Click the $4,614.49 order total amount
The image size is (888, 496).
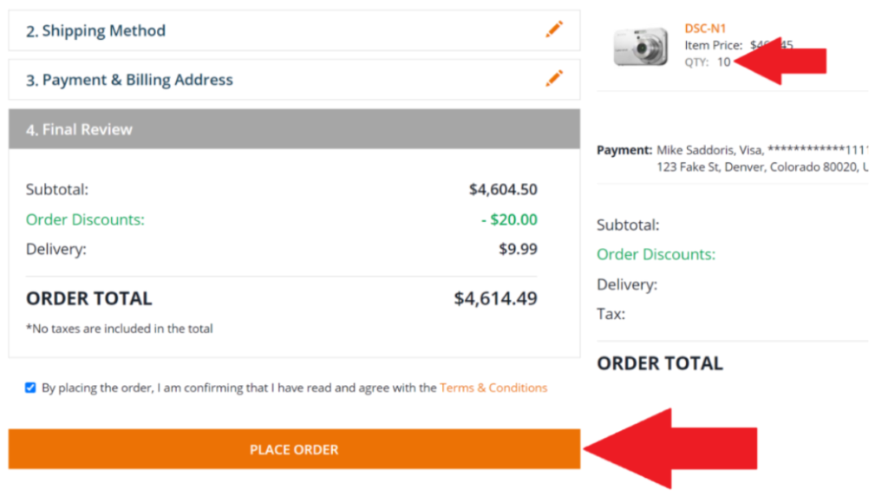tap(495, 298)
